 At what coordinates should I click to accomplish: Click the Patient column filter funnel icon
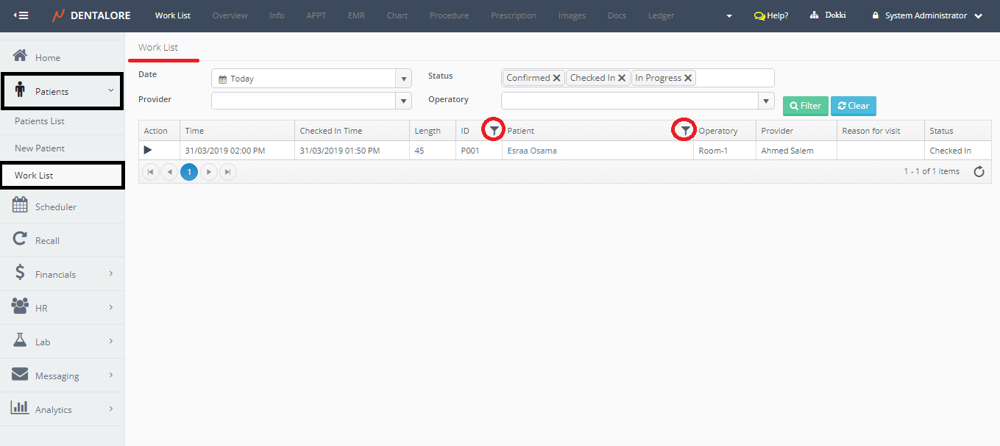[685, 131]
